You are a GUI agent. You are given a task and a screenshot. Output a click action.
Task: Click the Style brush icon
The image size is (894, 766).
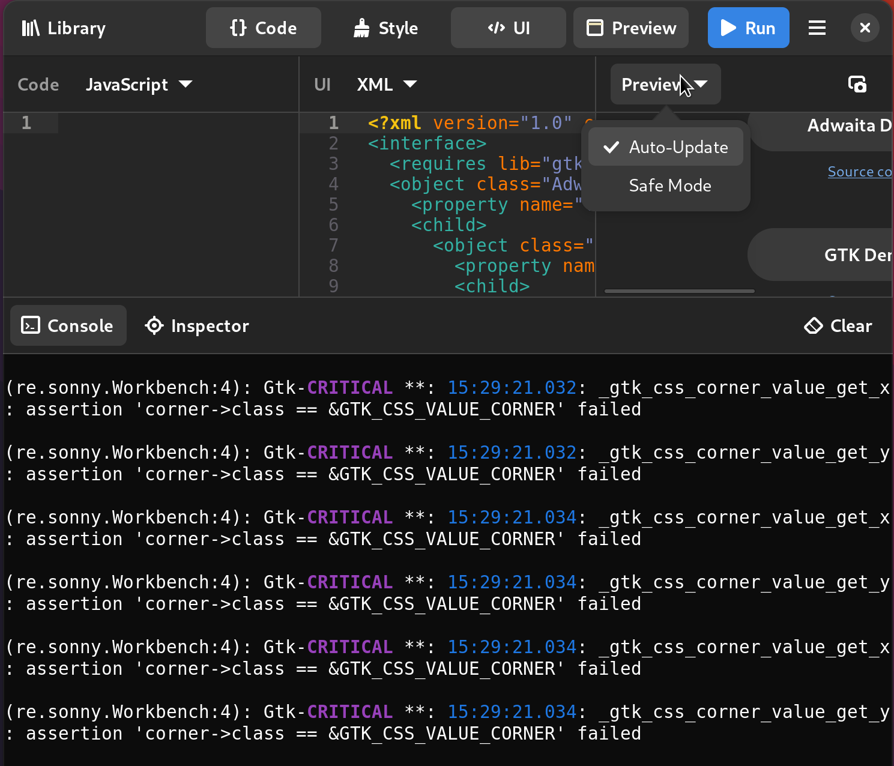[x=361, y=28]
